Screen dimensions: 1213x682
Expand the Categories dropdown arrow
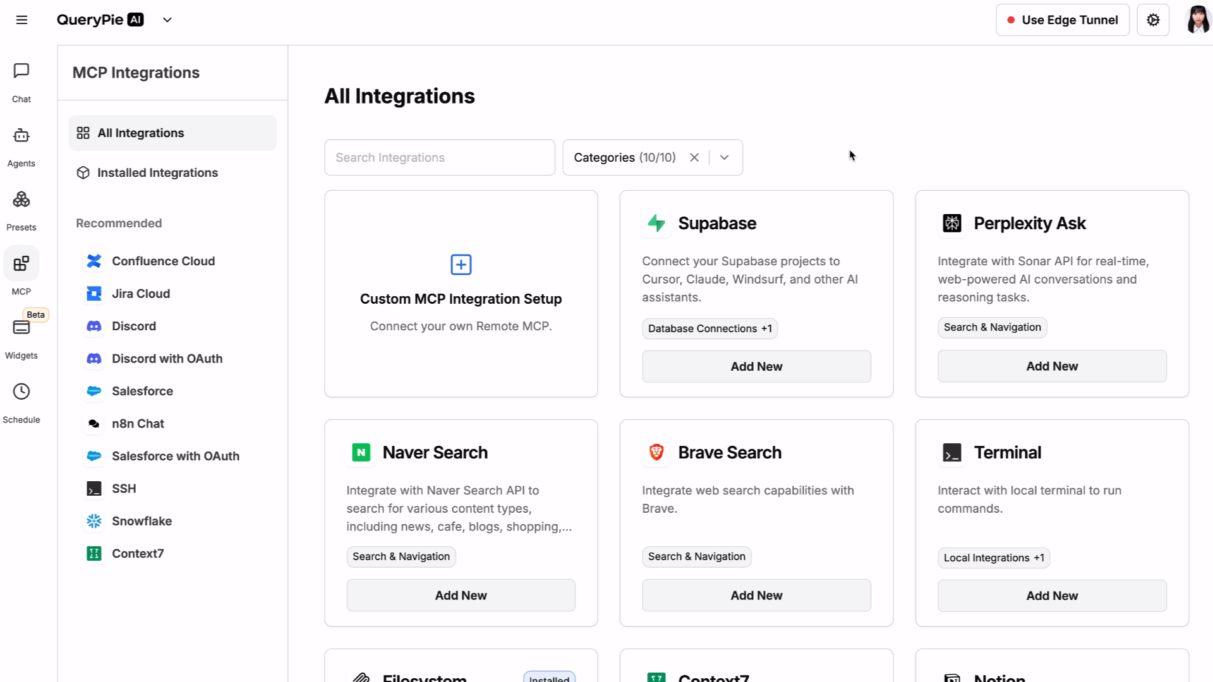725,158
